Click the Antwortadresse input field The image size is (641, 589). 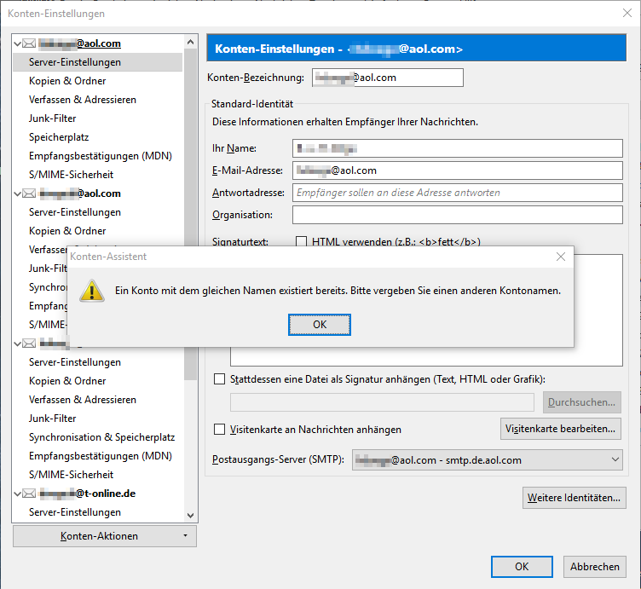click(x=458, y=193)
